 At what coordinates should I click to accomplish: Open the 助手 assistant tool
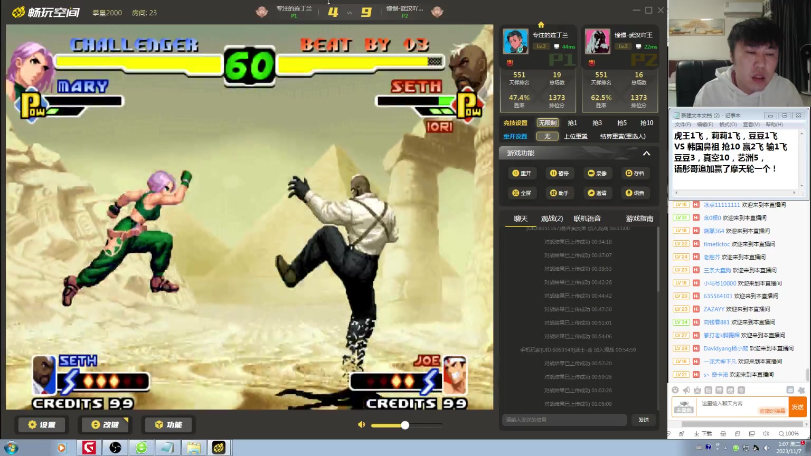559,193
